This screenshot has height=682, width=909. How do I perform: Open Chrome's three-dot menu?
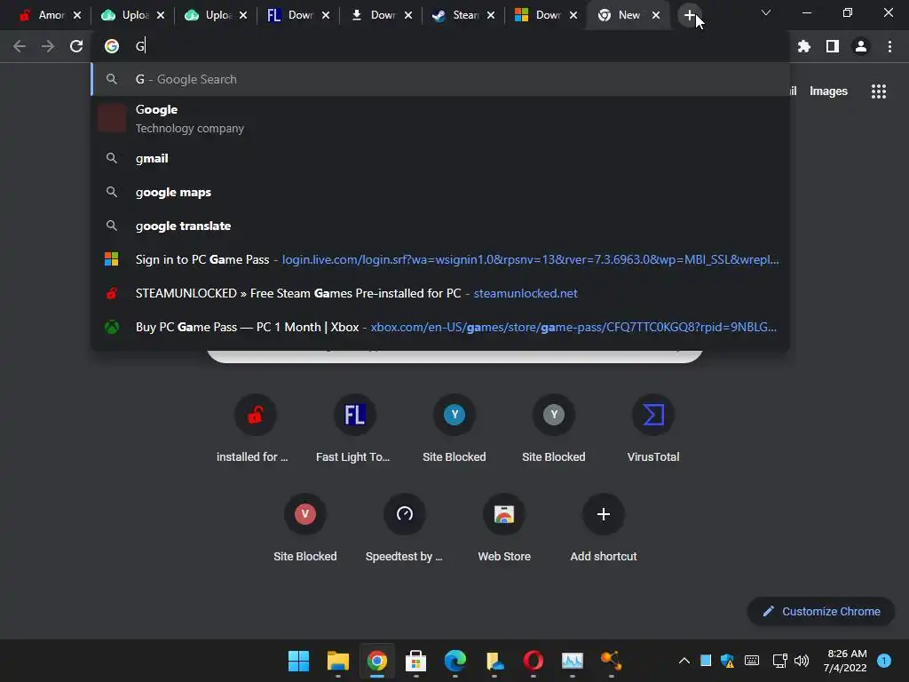(x=889, y=46)
